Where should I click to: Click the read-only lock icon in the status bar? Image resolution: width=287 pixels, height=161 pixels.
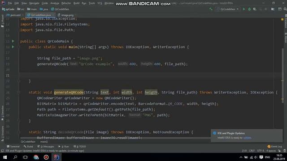[x=279, y=151]
